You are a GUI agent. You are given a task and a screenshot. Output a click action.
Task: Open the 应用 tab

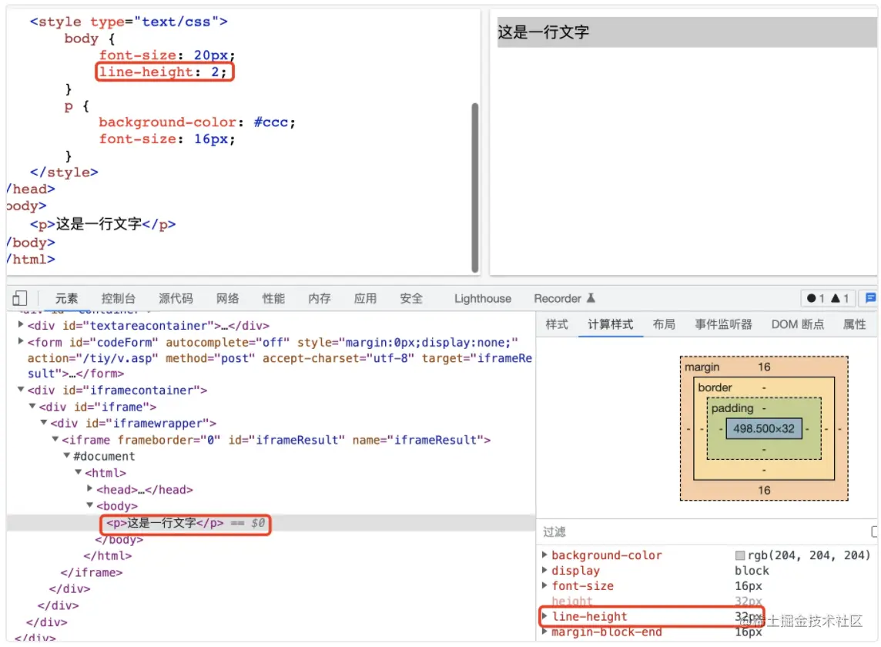point(365,299)
